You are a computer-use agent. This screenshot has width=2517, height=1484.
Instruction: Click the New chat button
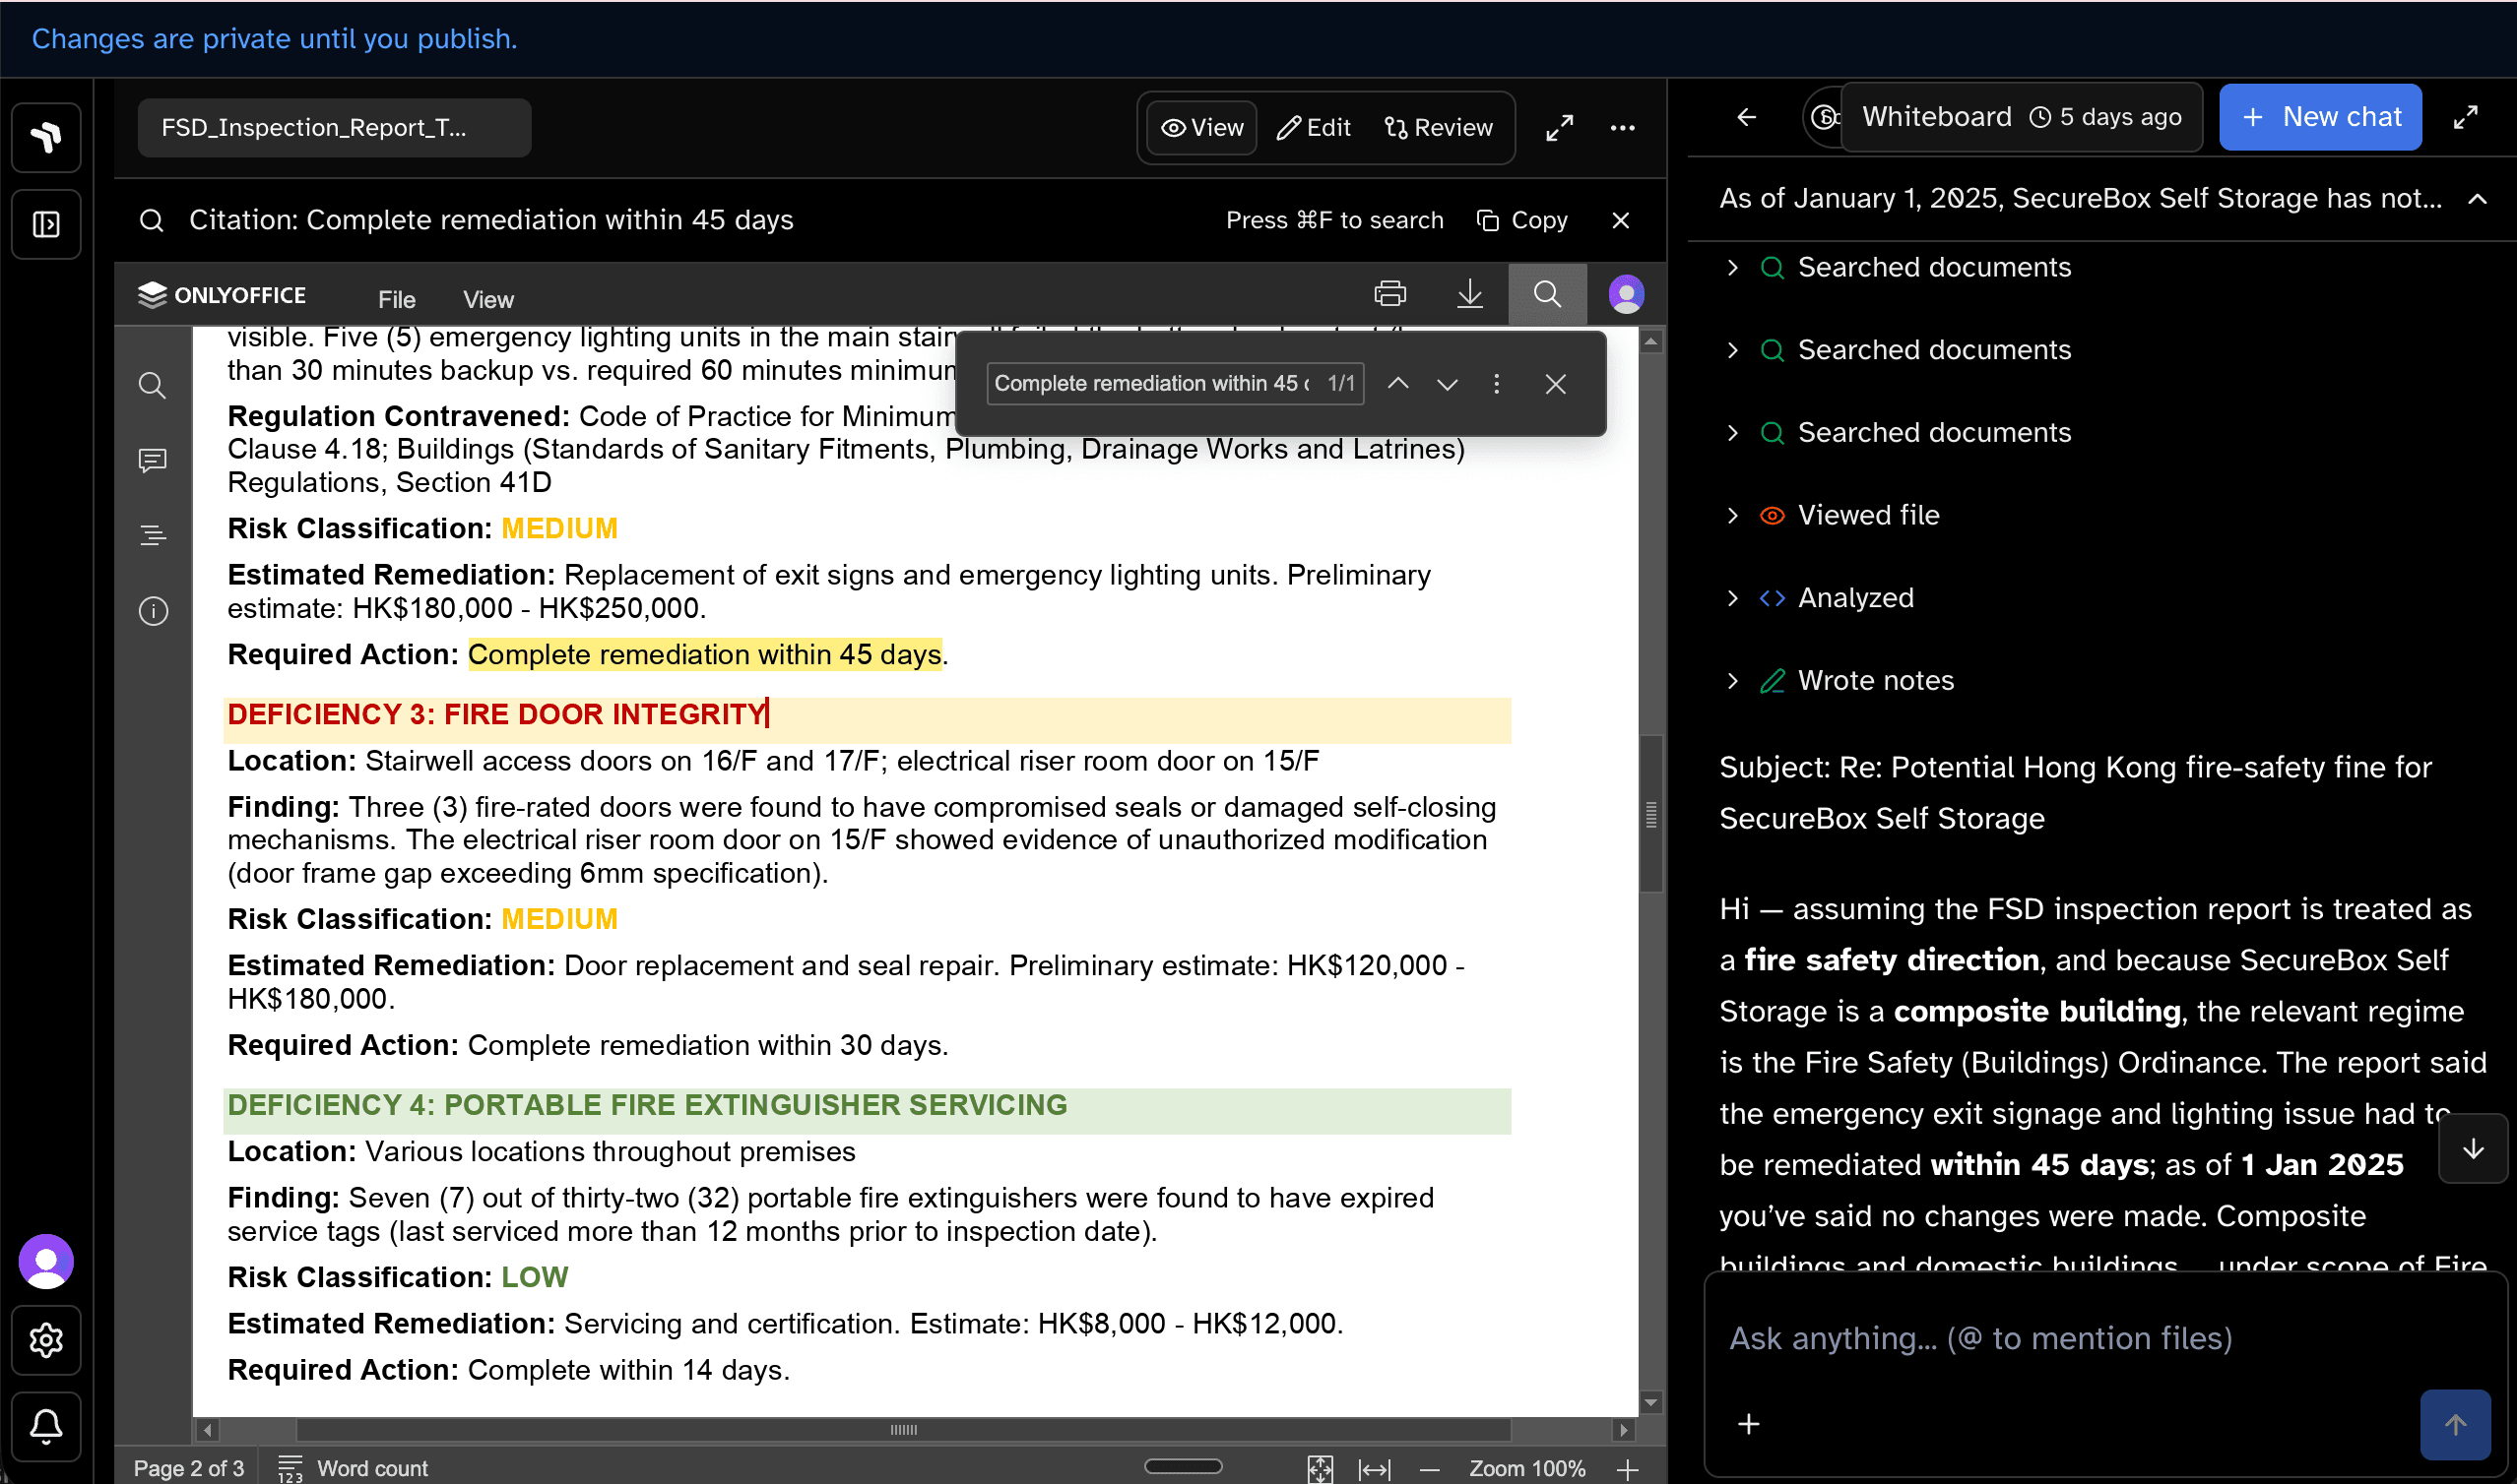pyautogui.click(x=2320, y=117)
